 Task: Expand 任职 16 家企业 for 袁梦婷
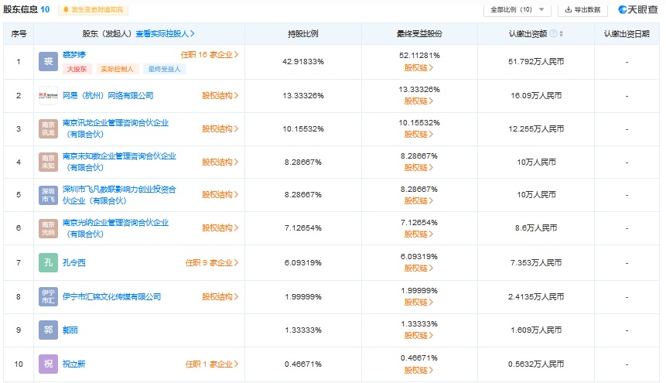coord(210,55)
